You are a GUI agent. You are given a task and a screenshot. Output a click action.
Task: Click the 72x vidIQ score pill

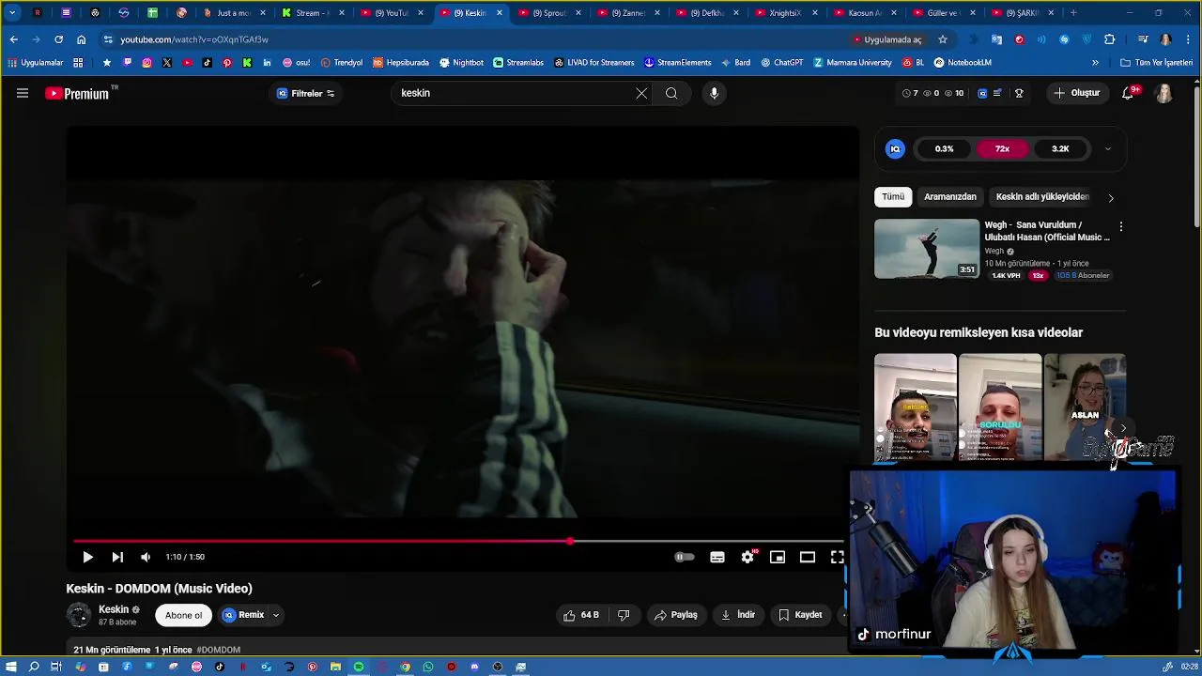coord(1002,148)
